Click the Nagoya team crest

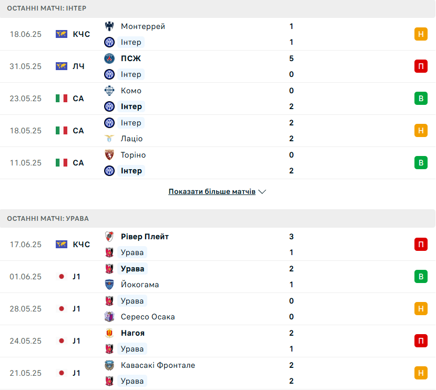(x=109, y=333)
